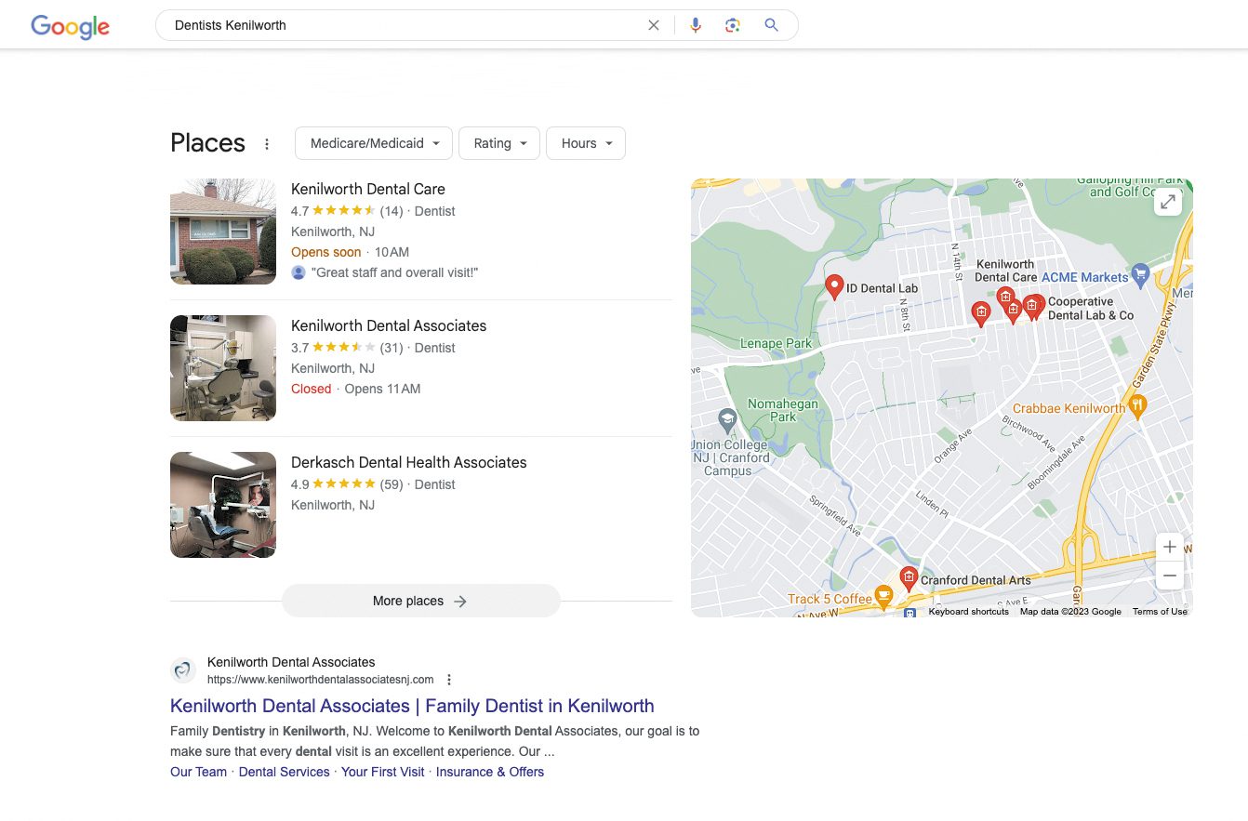The height and width of the screenshot is (821, 1248).
Task: Open the Medicare/Medicaid filter dropdown
Action: tap(374, 143)
